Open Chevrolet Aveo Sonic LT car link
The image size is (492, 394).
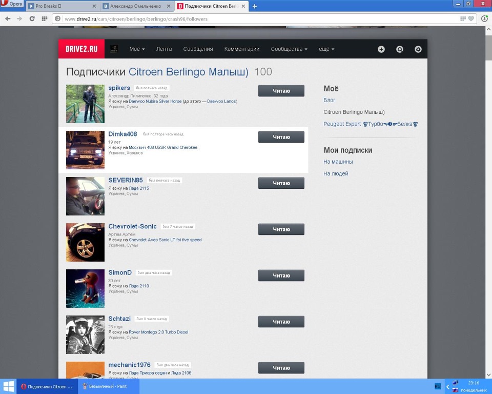coord(165,240)
